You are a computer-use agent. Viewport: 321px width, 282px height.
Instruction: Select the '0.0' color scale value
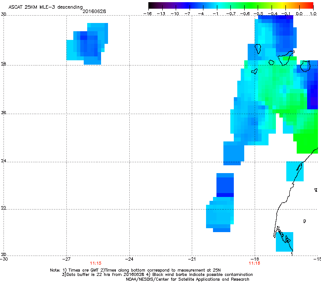click(299, 14)
